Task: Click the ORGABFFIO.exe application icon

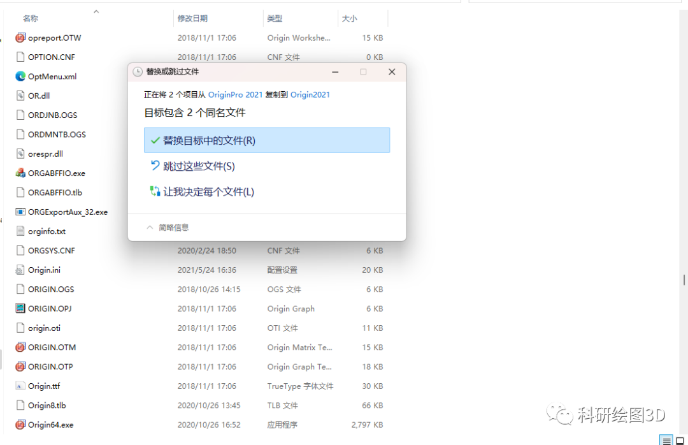Action: [20, 173]
